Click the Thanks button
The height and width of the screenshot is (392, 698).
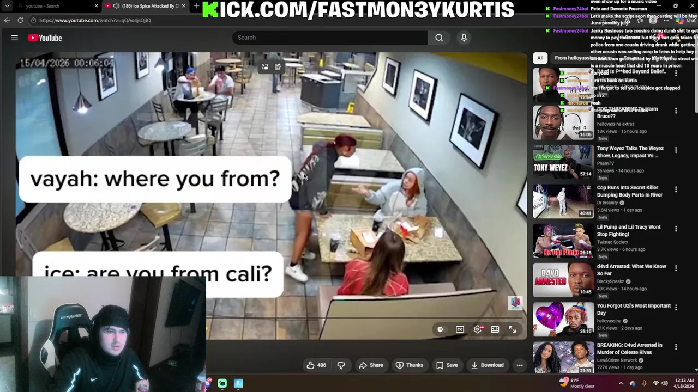coord(410,365)
